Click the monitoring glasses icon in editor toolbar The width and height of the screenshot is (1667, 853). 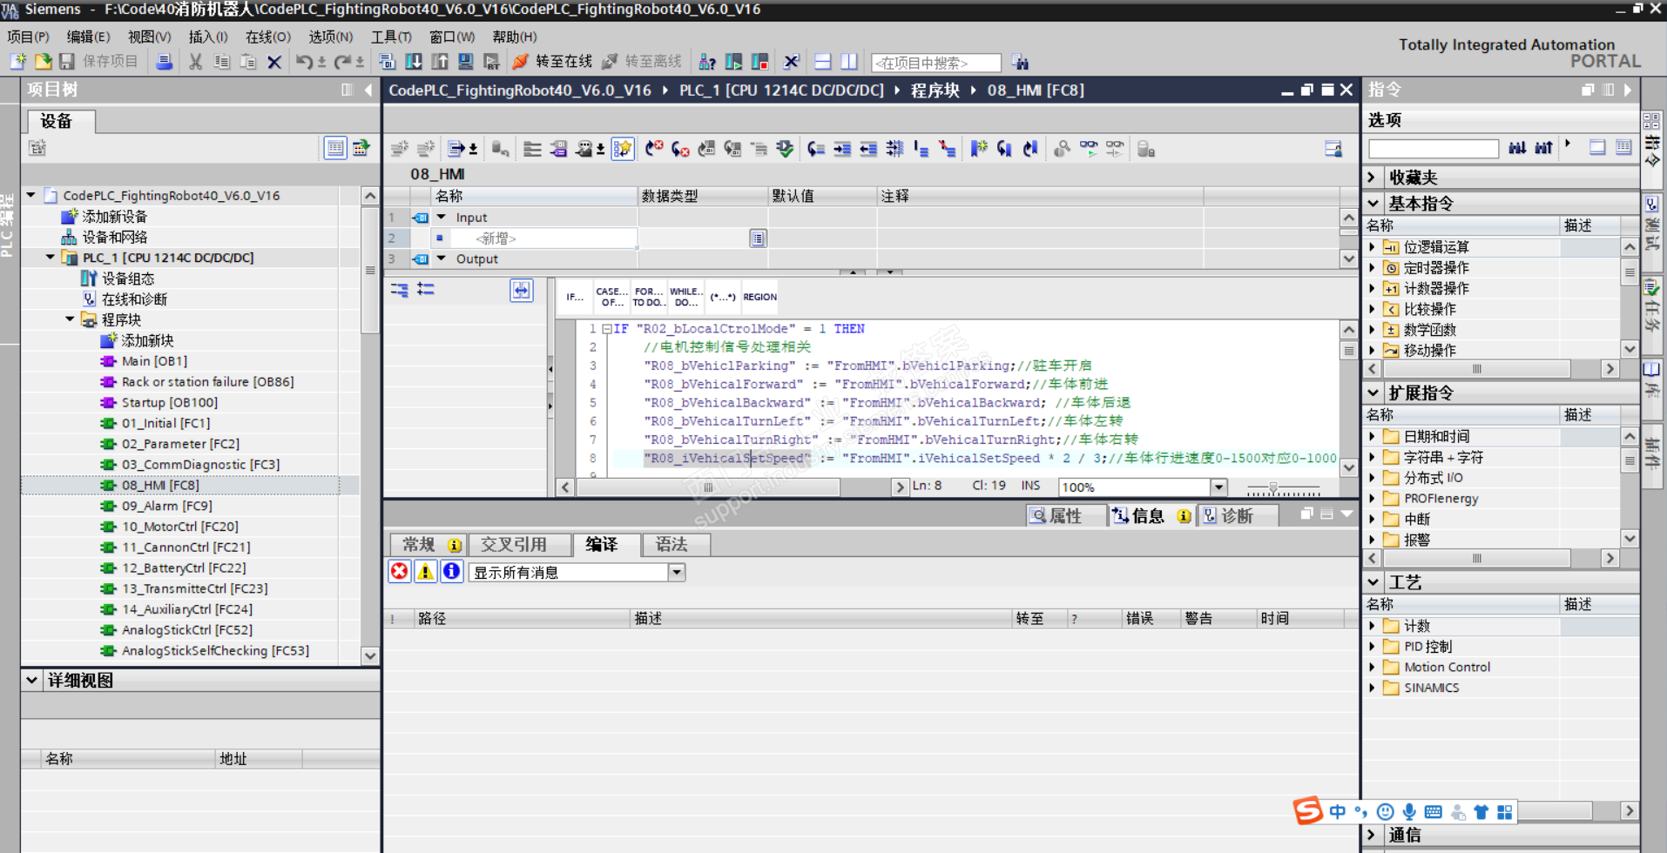(x=1089, y=149)
